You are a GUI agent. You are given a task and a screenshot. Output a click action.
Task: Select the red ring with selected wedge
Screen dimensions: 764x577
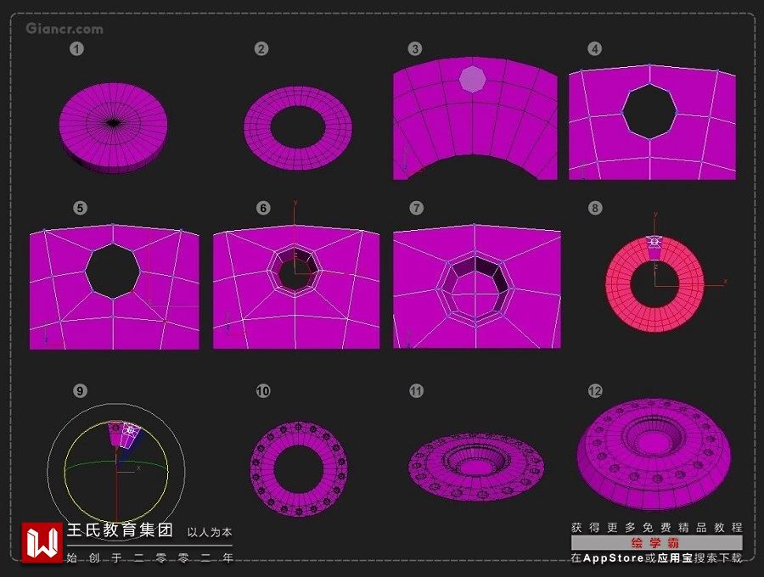(x=654, y=283)
